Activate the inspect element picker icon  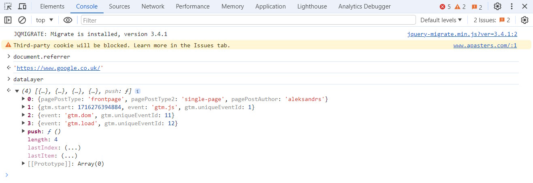tap(8, 6)
